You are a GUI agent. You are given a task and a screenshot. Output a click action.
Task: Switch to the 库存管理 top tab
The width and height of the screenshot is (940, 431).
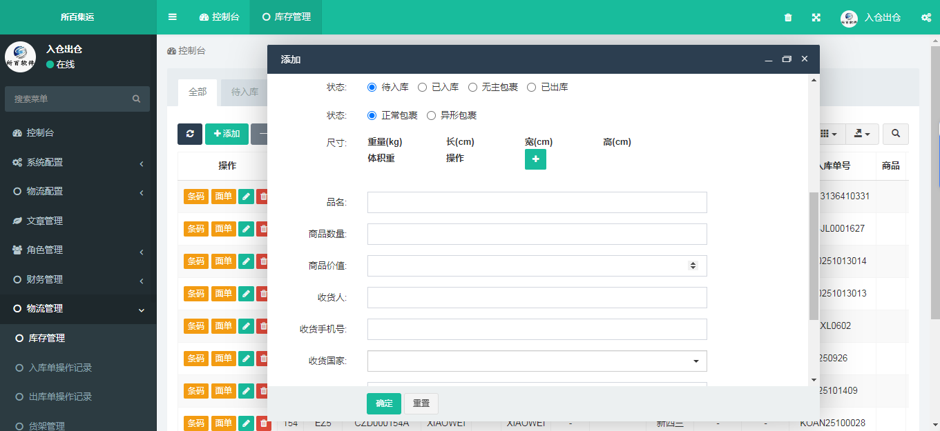coord(287,17)
